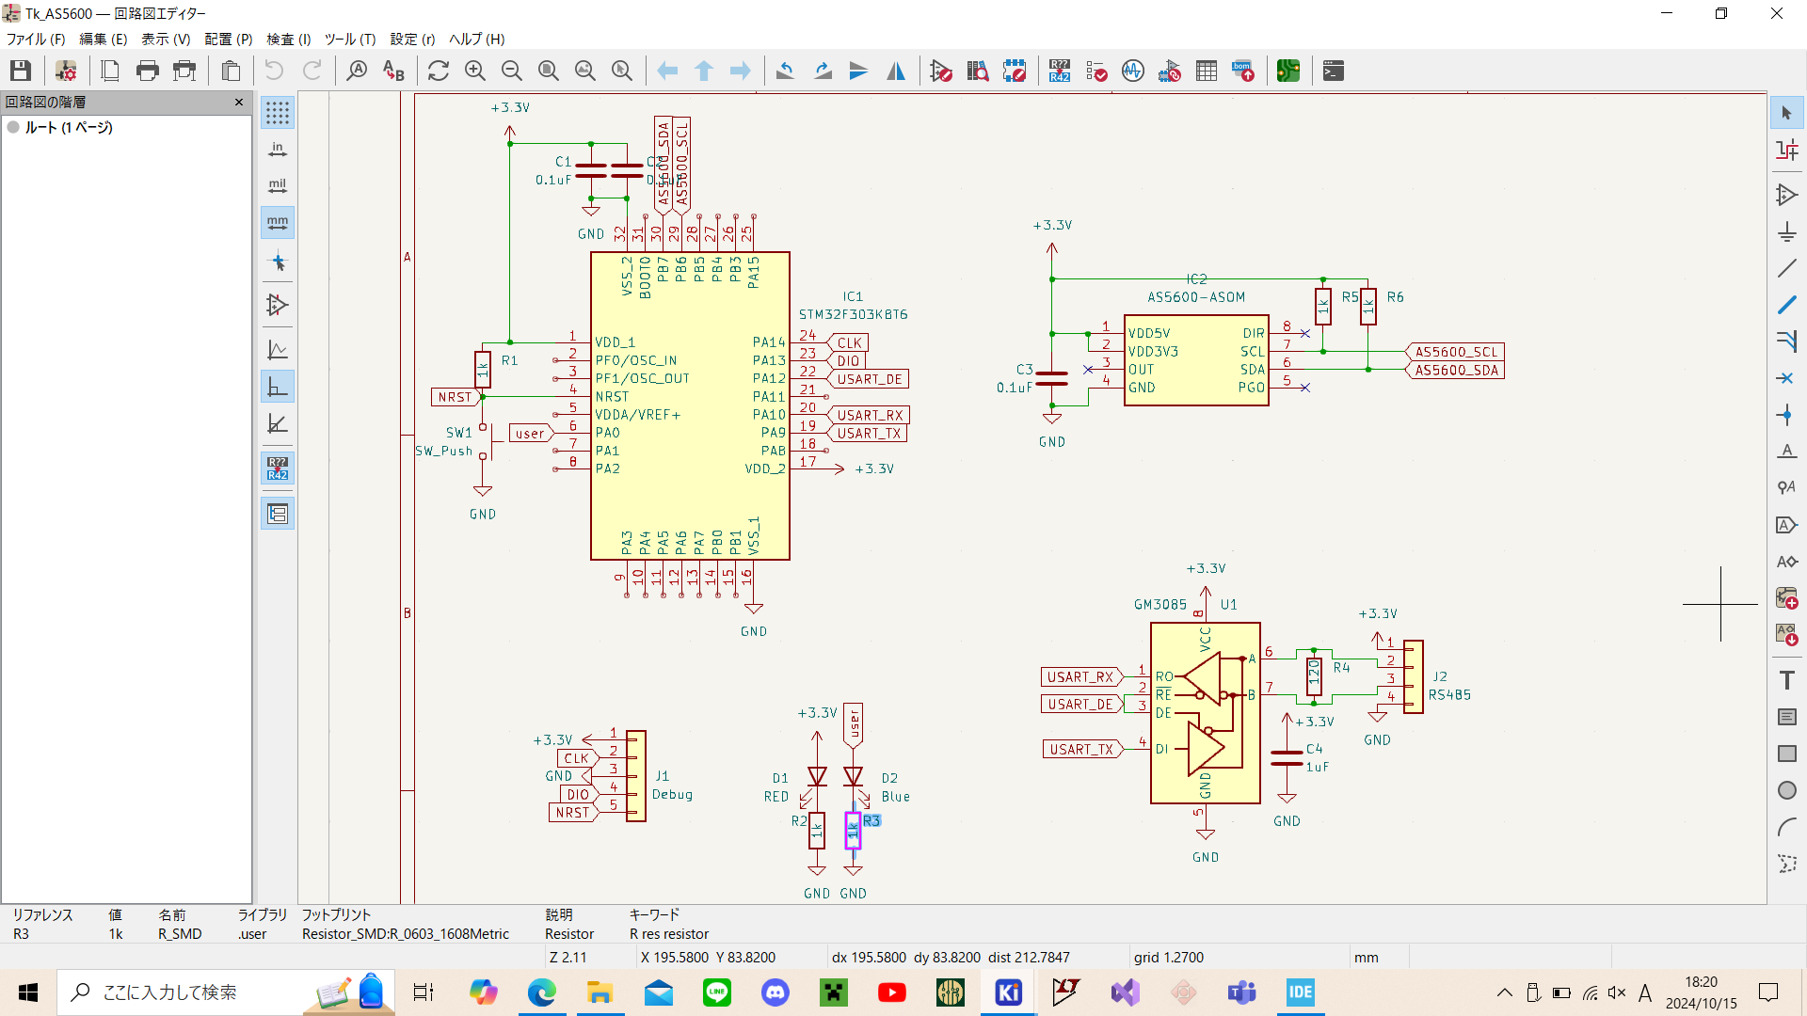Viewport: 1807px width, 1016px height.
Task: Open the annotate schematic symbols tool
Action: click(x=1060, y=71)
